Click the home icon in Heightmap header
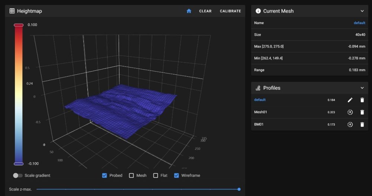 tap(189, 11)
